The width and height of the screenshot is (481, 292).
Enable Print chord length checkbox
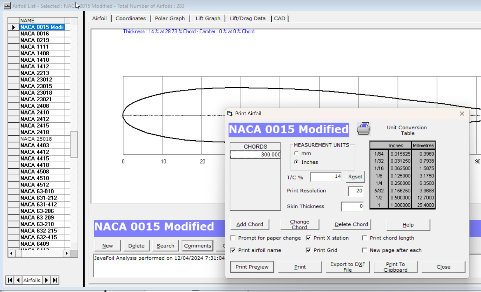tap(365, 238)
